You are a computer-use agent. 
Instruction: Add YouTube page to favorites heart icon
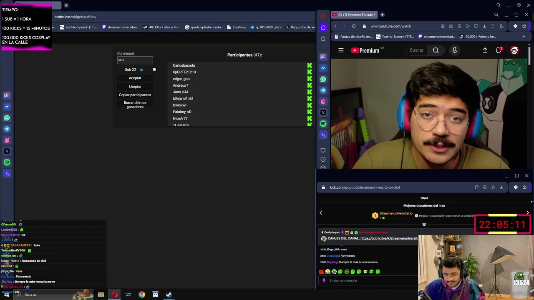click(476, 26)
